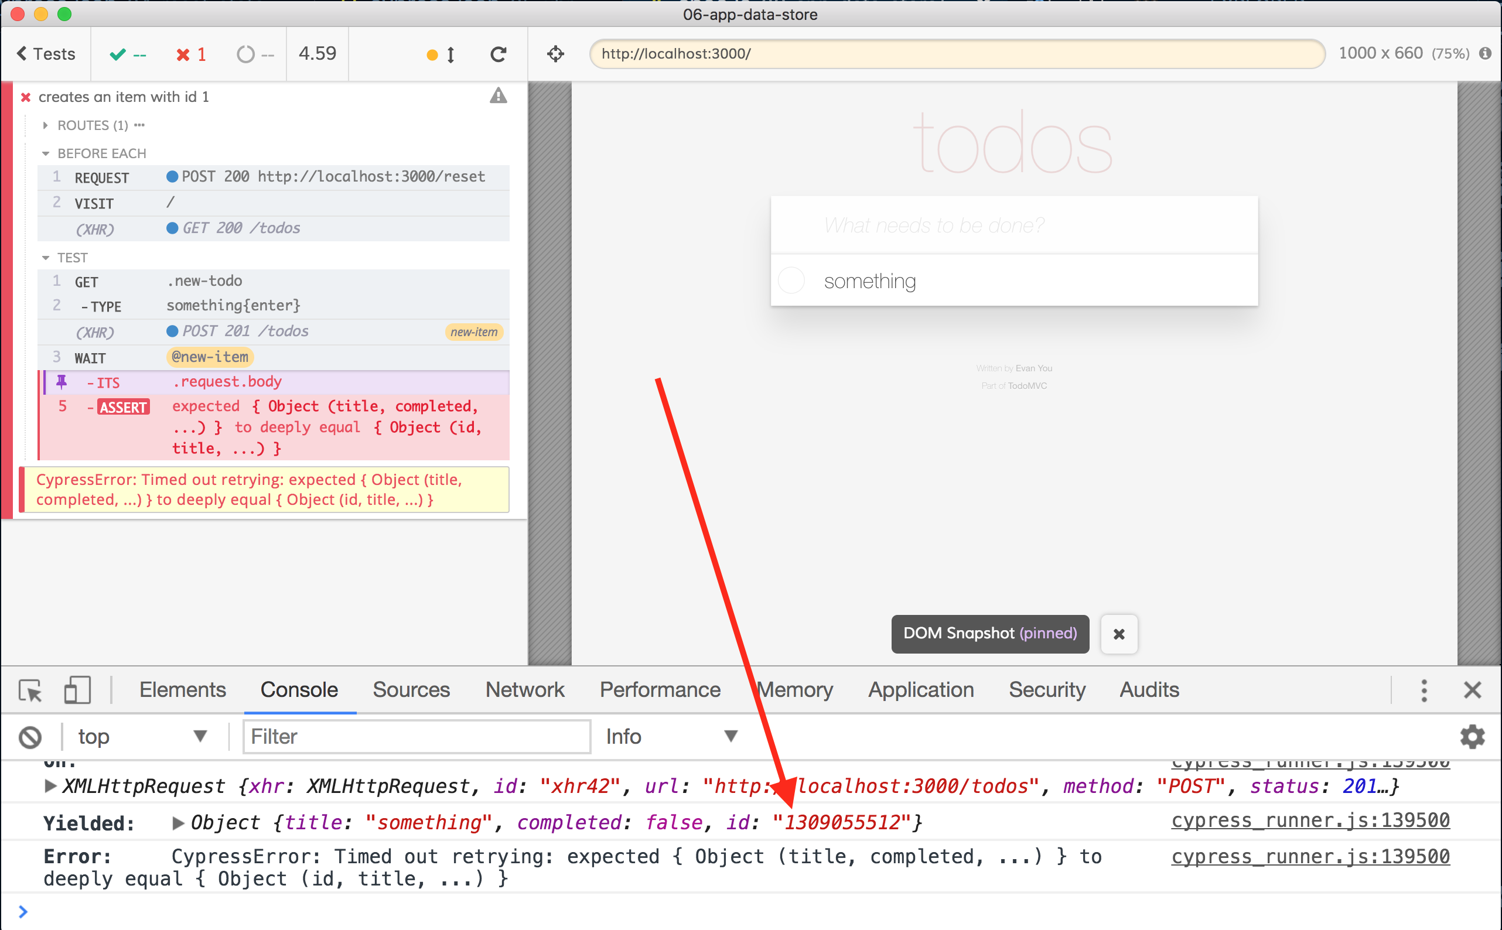Open cypress_runner.js:139500 link on Error row
Image resolution: width=1502 pixels, height=930 pixels.
tap(1310, 857)
